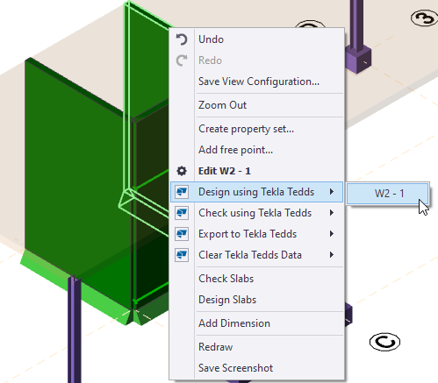Select Design using Tekla Tedds entry
Screen dimensions: 438x383
pos(256,192)
